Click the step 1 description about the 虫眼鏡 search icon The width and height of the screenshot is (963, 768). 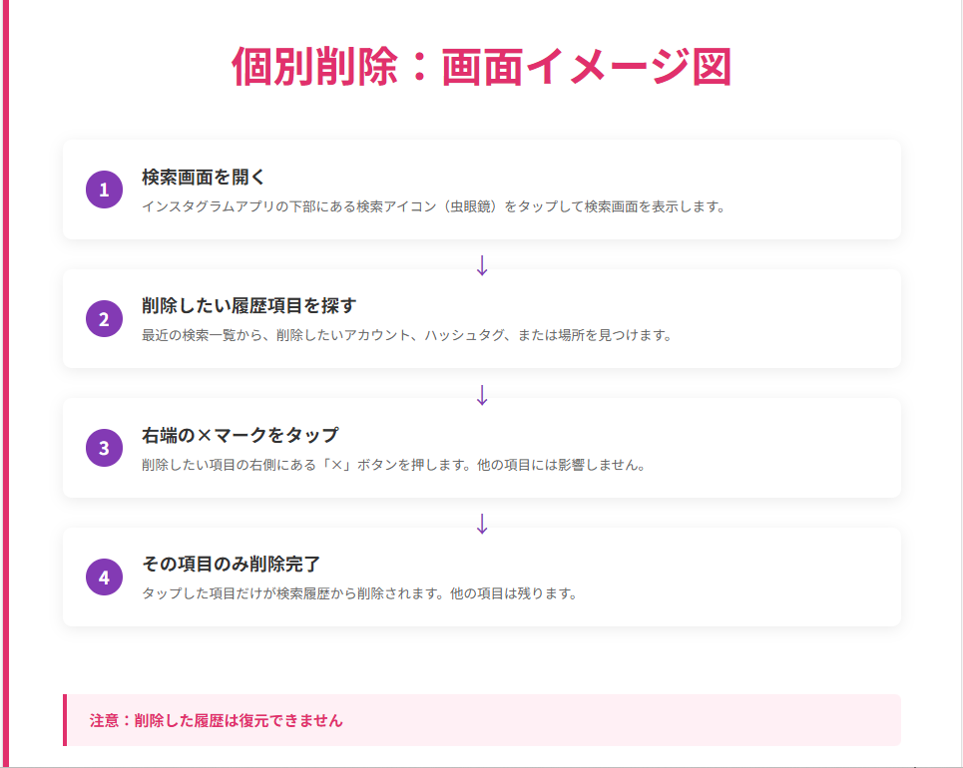[x=433, y=206]
